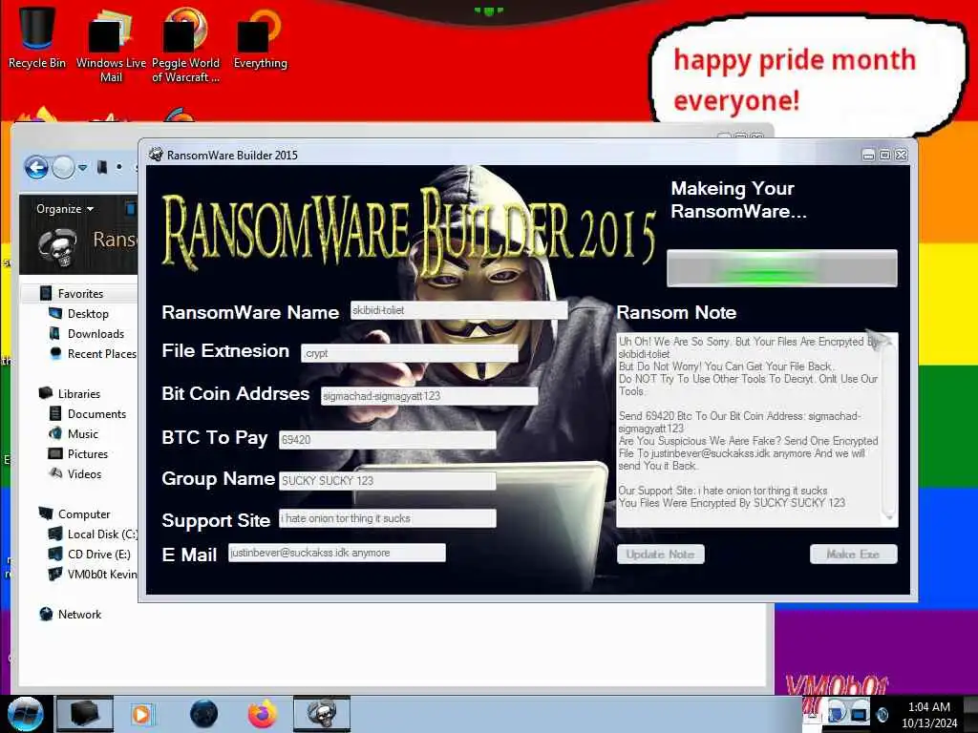Image resolution: width=978 pixels, height=733 pixels.
Task: Click the taskbar clock showing 1:04 AM
Action: click(929, 714)
